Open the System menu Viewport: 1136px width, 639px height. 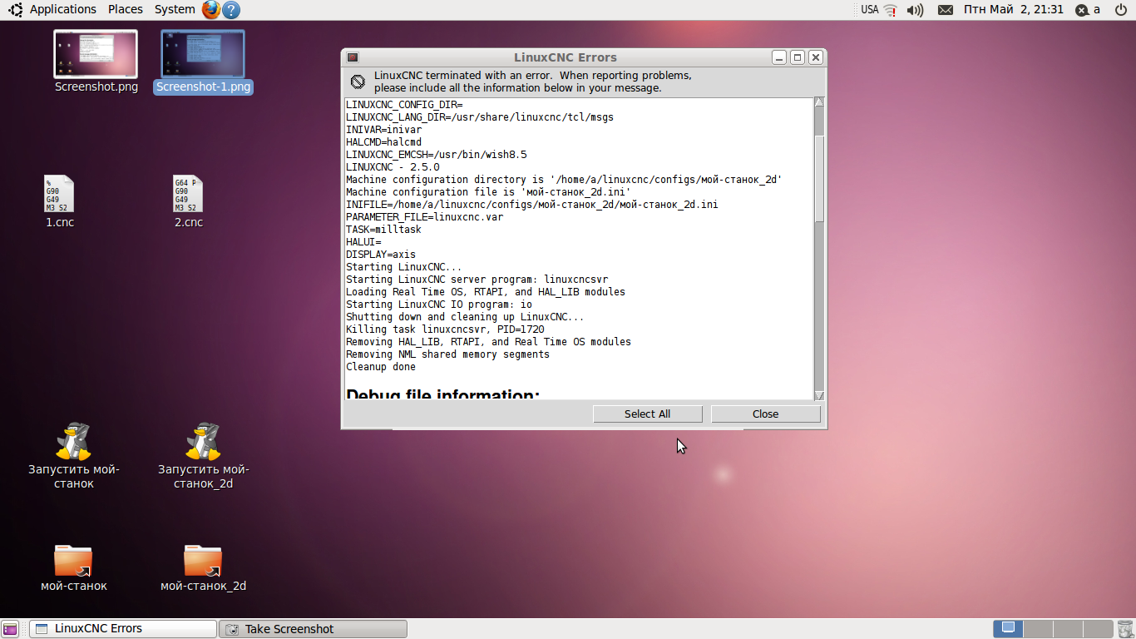point(175,9)
